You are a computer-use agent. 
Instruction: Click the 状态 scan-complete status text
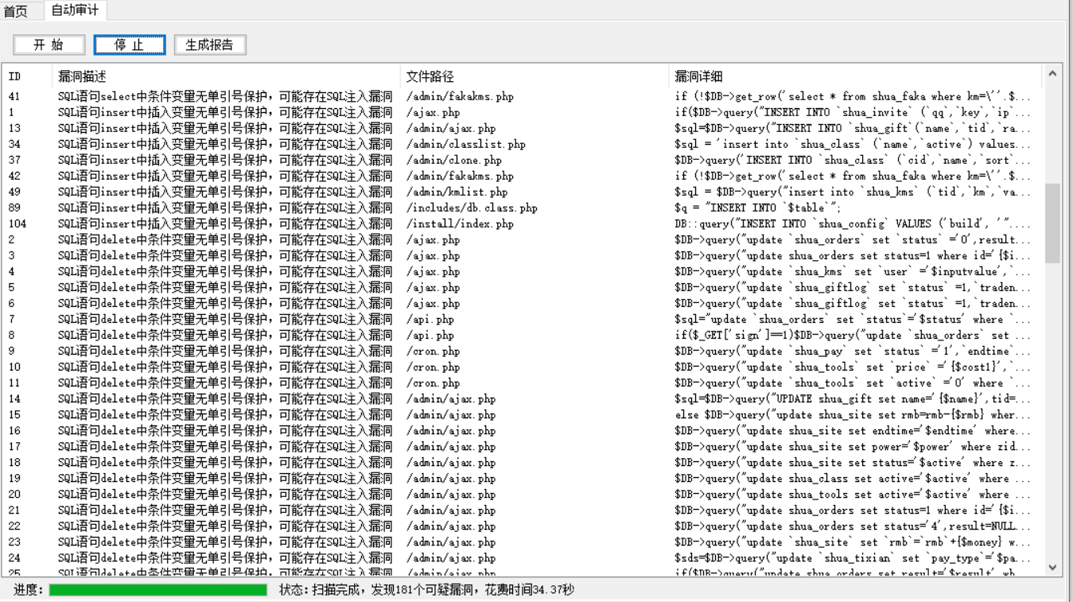coord(426,590)
